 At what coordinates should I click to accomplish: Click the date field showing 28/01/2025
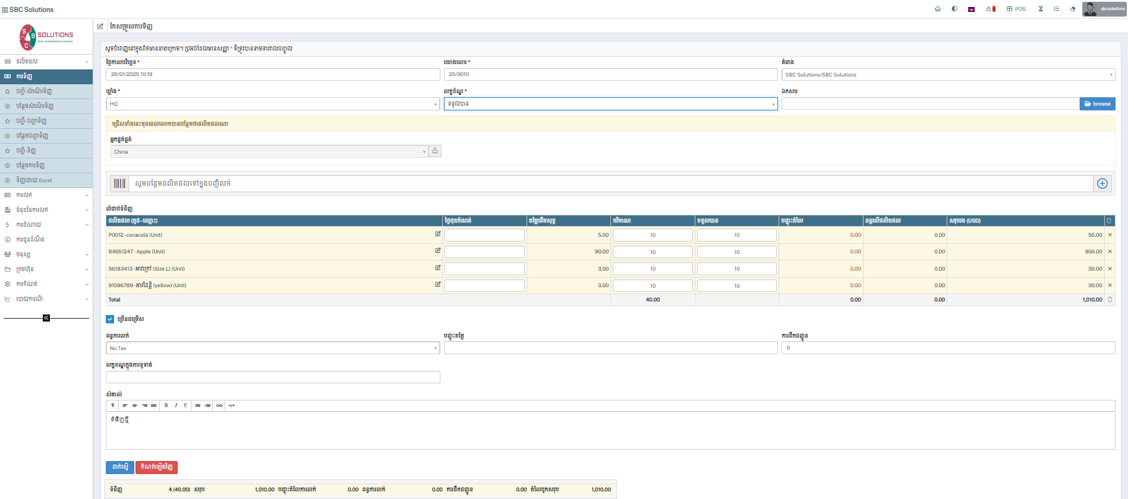tap(273, 74)
